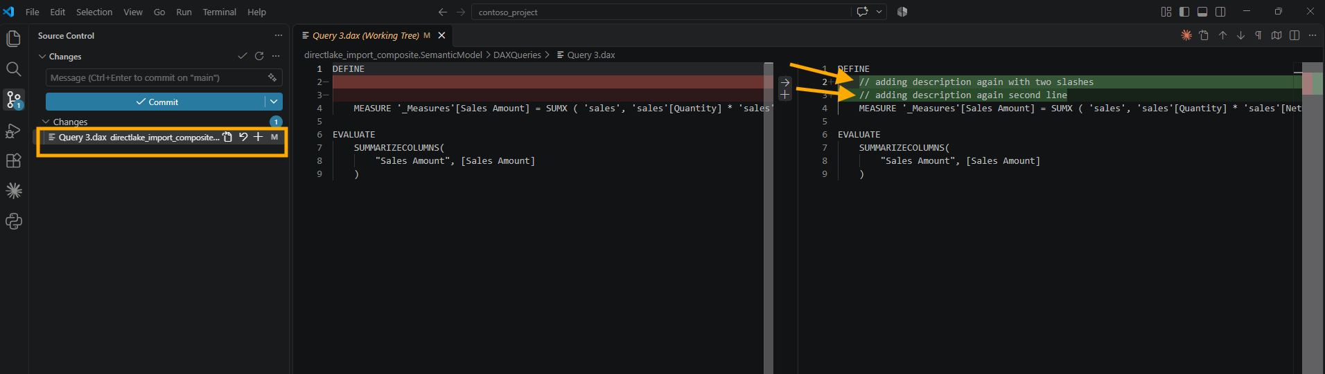Select Query 3.dax in changes list
Image resolution: width=1325 pixels, height=374 pixels.
(x=161, y=137)
